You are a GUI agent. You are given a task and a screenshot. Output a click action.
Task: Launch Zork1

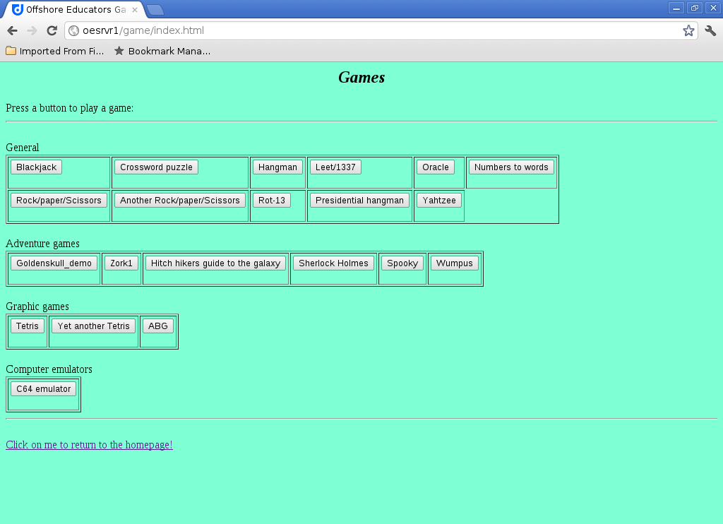[121, 263]
